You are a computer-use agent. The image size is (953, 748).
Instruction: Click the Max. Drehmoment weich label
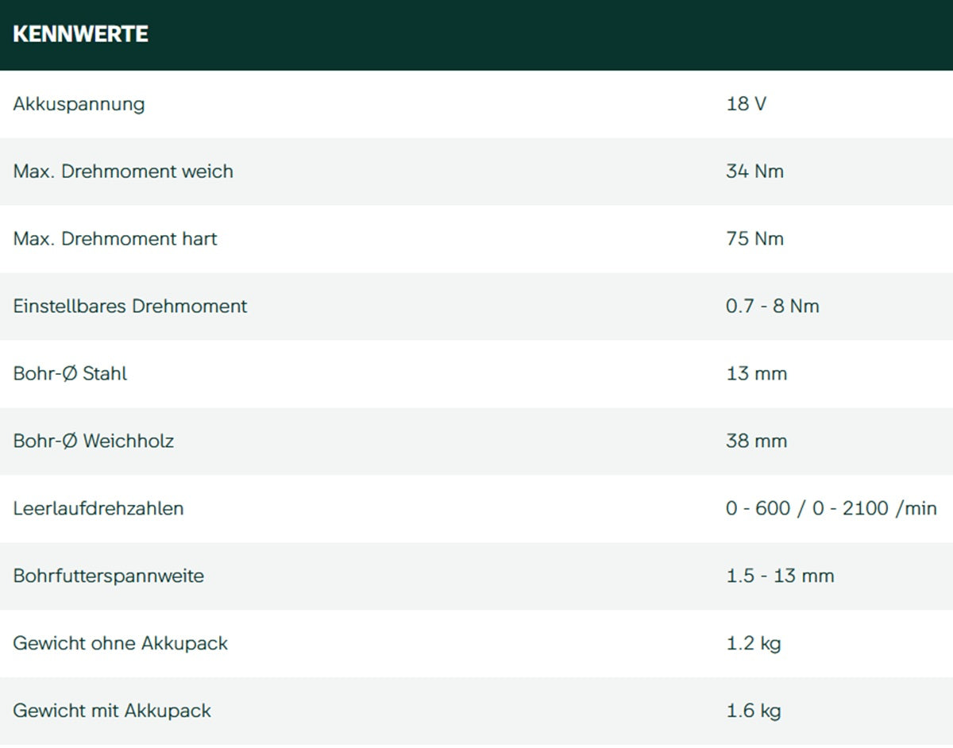click(x=123, y=172)
